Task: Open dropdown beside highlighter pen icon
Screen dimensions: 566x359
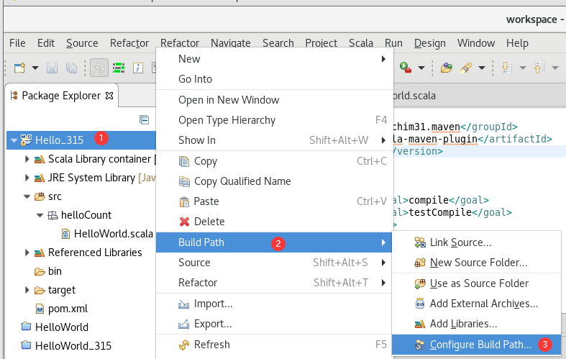Action: (482, 68)
